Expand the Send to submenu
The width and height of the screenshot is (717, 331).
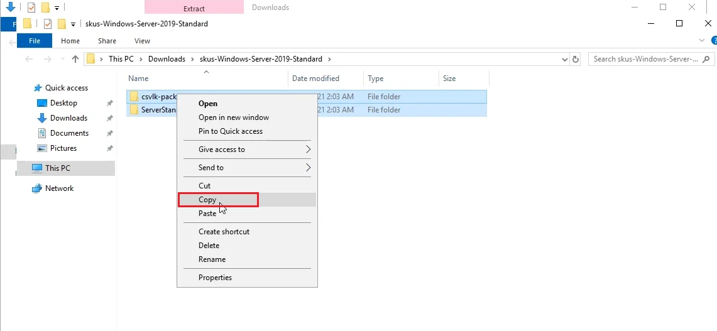click(x=308, y=168)
